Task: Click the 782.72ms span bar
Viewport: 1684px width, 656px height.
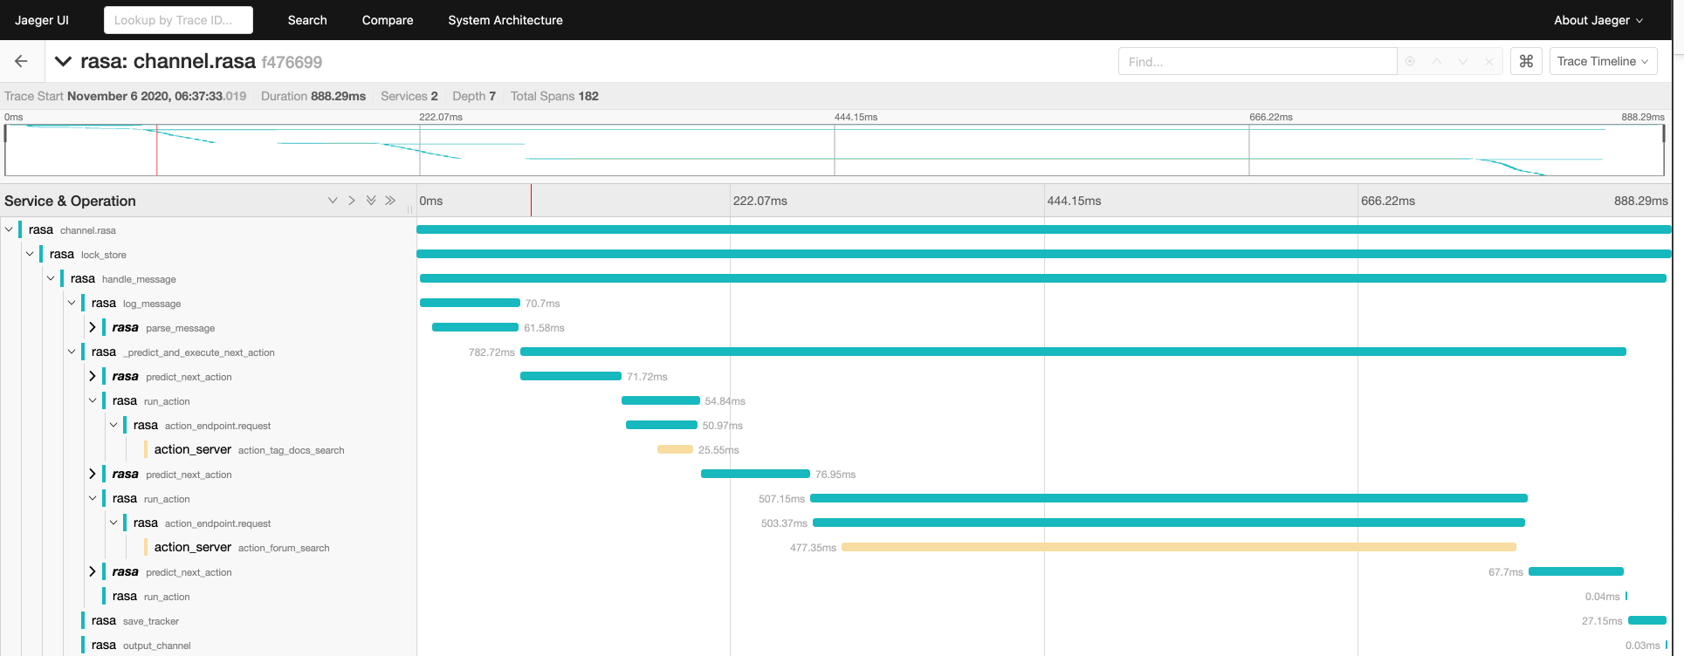Action: point(1073,352)
